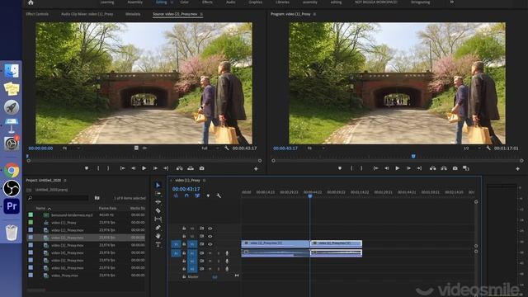Viewport: 528px width, 297px height.
Task: Select the Track Select Forward tool
Action: coord(158,194)
